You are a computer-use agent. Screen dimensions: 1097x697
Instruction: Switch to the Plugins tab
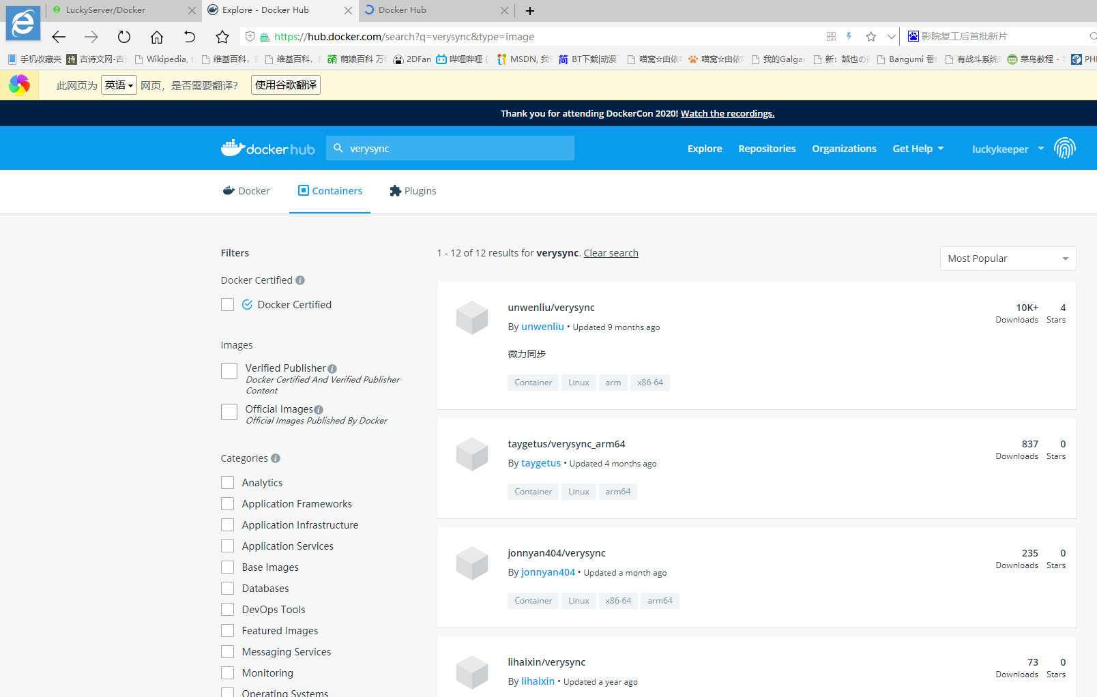(413, 191)
